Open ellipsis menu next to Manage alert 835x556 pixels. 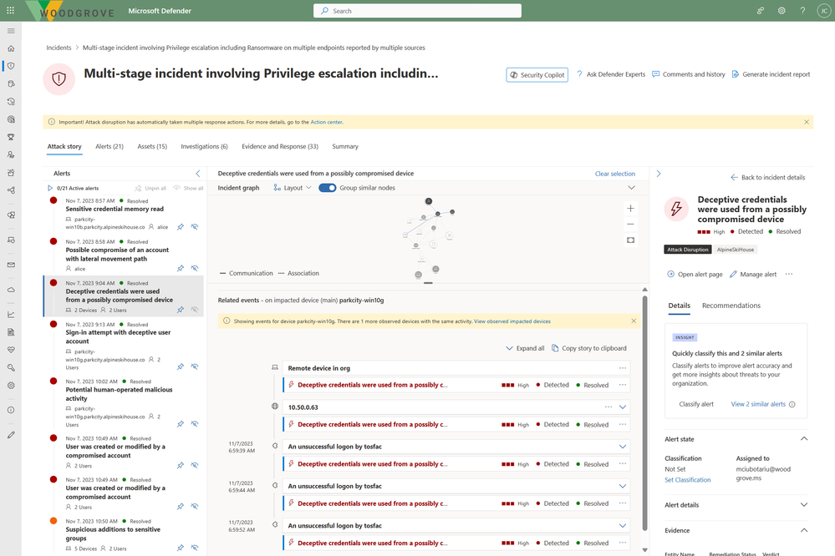(789, 274)
